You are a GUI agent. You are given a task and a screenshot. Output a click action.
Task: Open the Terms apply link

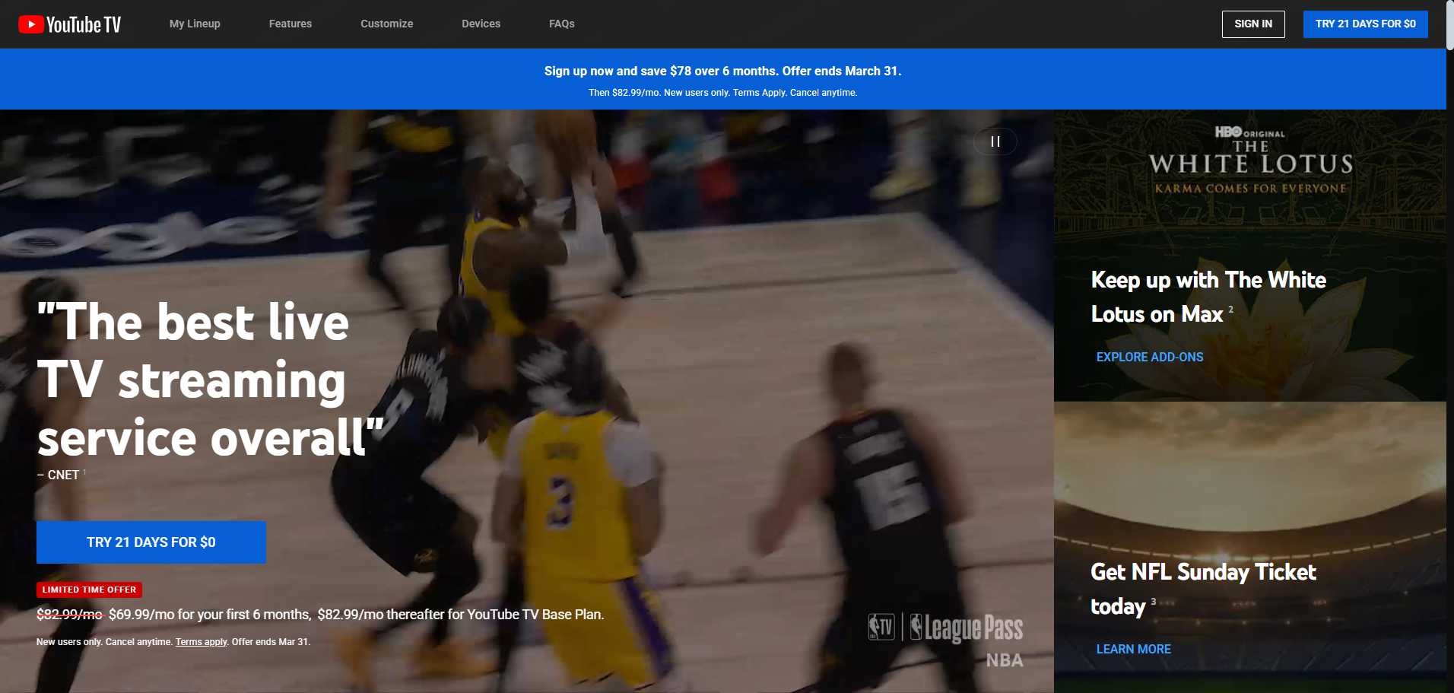point(201,642)
